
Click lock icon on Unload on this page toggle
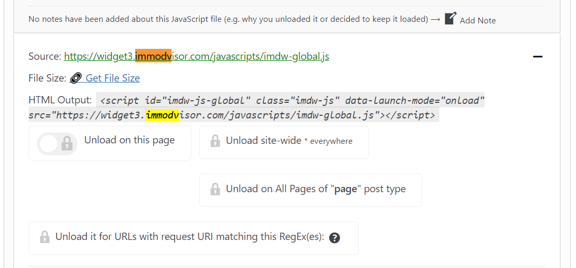point(67,143)
